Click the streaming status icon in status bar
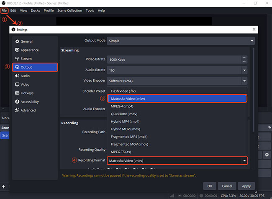The width and height of the screenshot is (272, 199). (x=180, y=196)
